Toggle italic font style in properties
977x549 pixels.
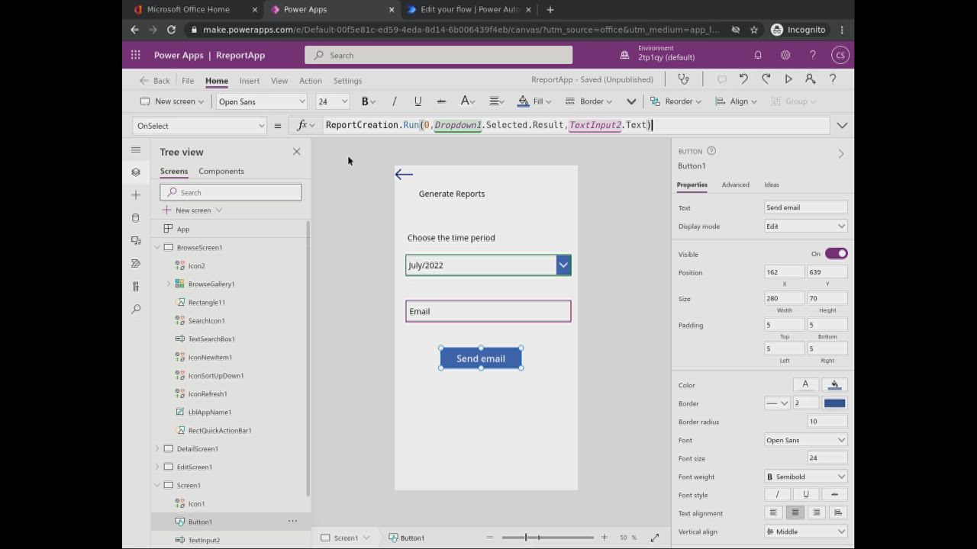(777, 495)
